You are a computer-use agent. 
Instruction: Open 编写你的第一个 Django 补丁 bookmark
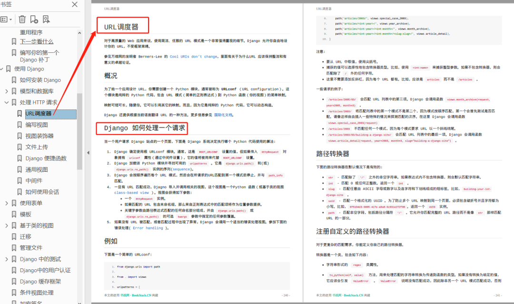click(40, 56)
